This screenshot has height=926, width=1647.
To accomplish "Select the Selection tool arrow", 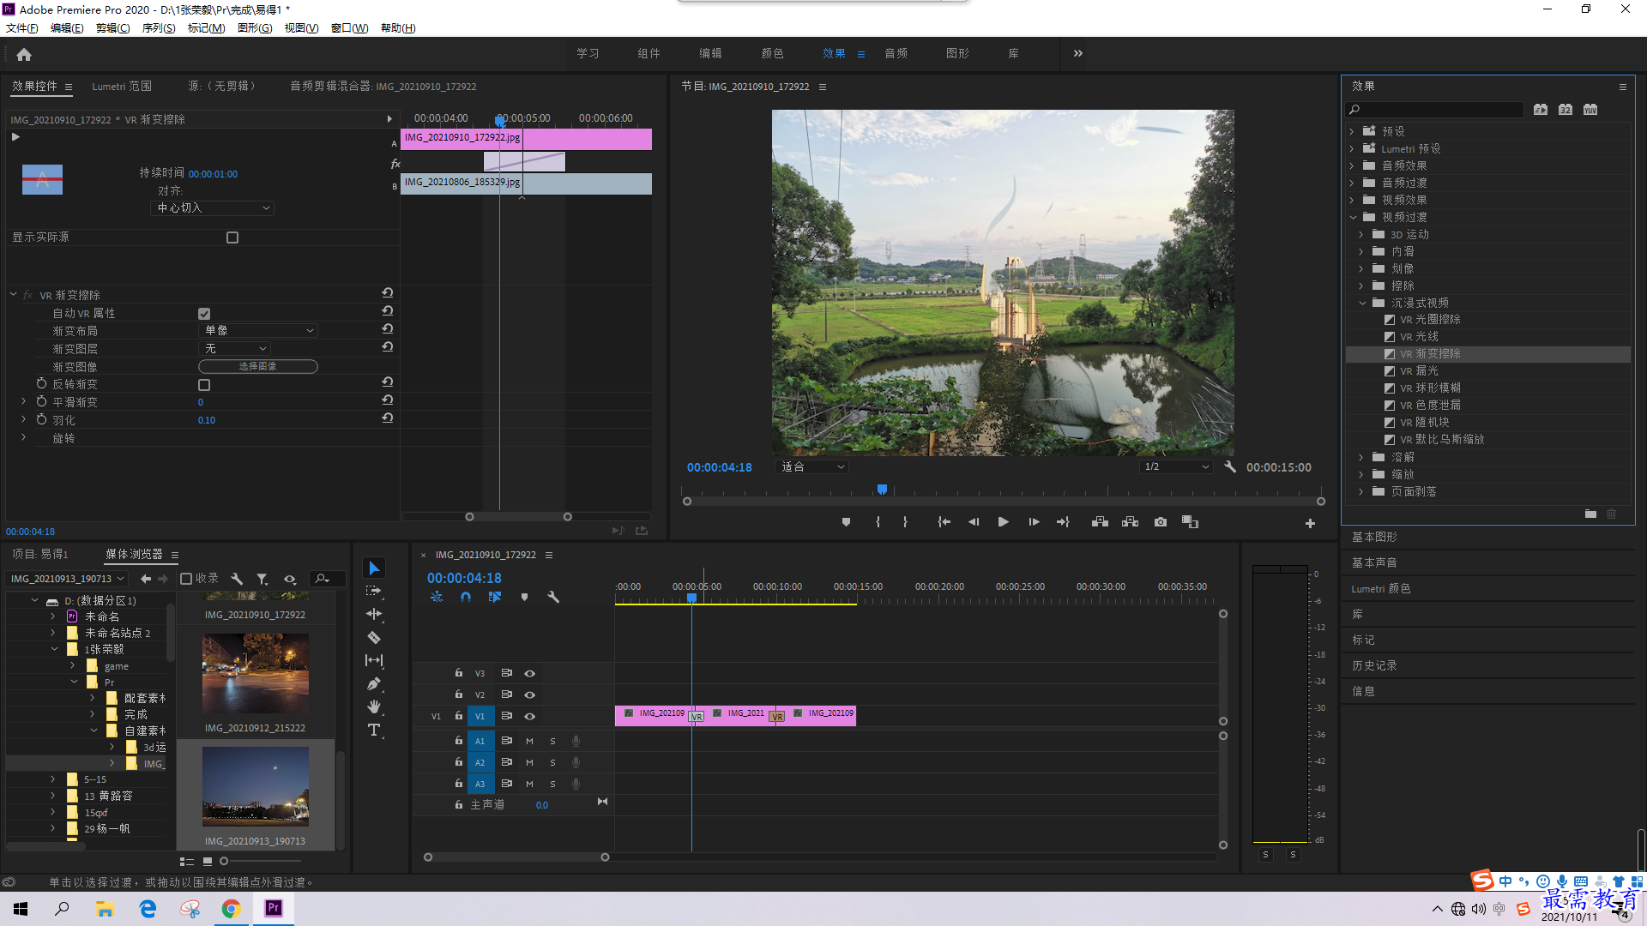I will 374,568.
